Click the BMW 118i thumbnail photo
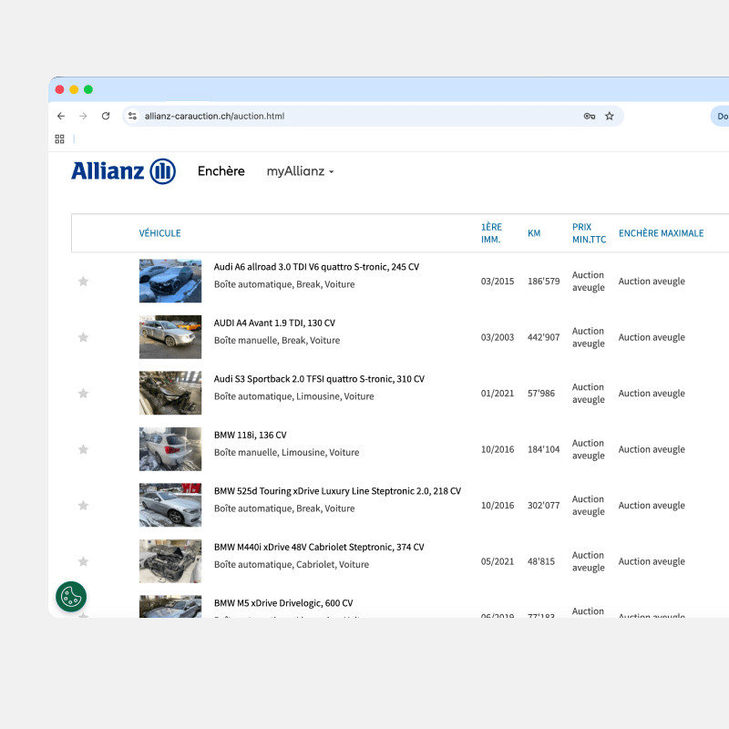The width and height of the screenshot is (729, 729). point(170,449)
